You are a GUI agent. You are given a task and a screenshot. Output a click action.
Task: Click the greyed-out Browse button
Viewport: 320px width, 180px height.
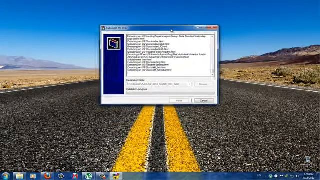(203, 84)
